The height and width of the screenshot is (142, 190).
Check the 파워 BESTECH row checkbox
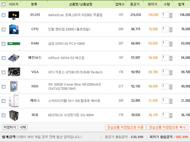click(4, 115)
